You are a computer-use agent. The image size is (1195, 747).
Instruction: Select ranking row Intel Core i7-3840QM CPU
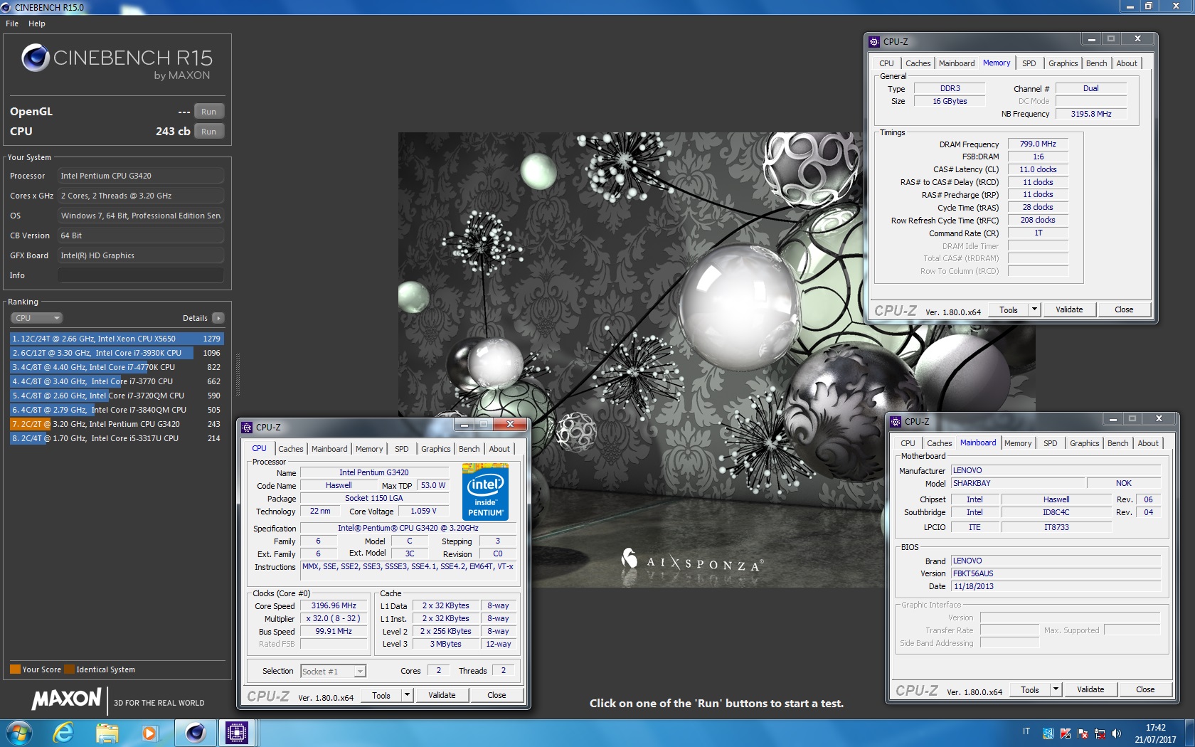pos(117,410)
